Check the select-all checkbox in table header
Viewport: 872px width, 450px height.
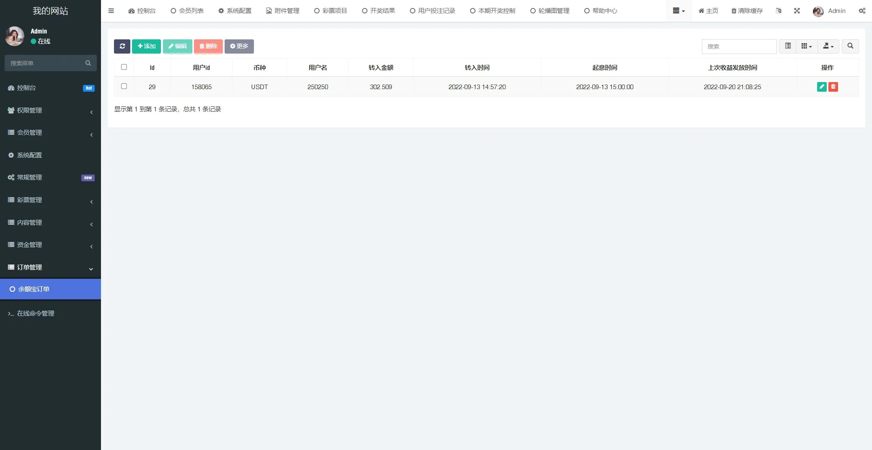[124, 67]
